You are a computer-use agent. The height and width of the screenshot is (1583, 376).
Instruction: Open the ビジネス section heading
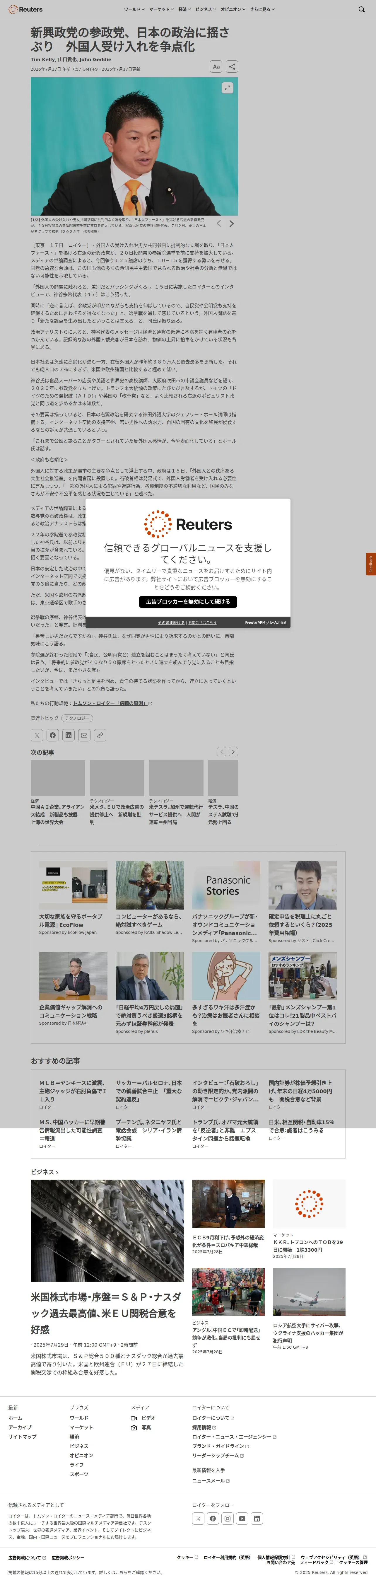click(44, 1172)
